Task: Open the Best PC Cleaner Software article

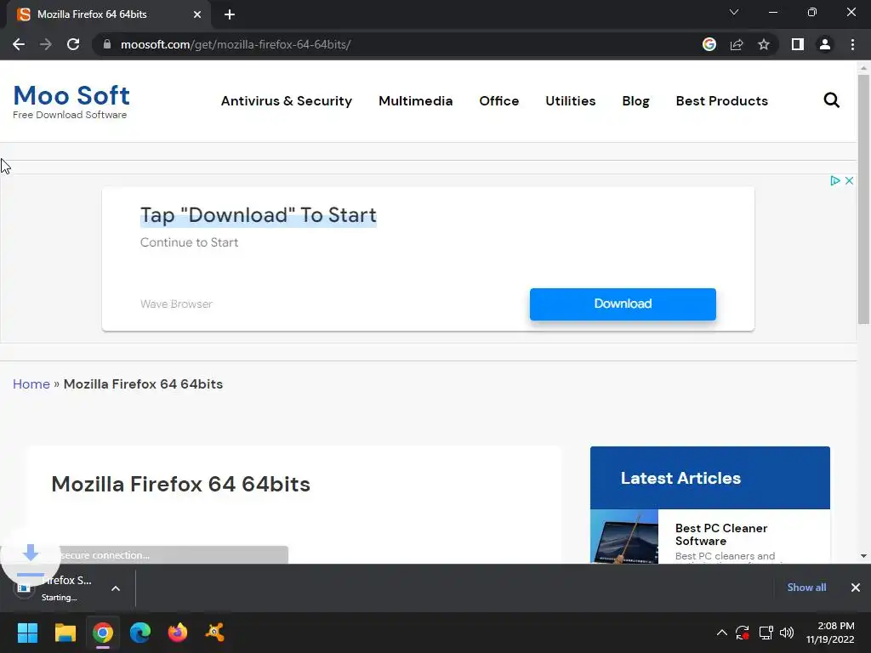Action: pos(721,534)
